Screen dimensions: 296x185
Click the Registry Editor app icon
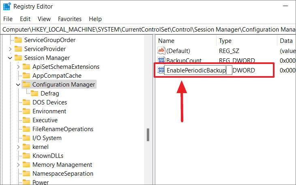(7, 6)
